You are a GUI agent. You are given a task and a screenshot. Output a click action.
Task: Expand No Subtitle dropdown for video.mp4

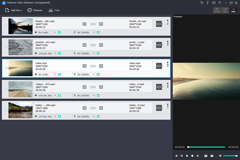(84, 74)
